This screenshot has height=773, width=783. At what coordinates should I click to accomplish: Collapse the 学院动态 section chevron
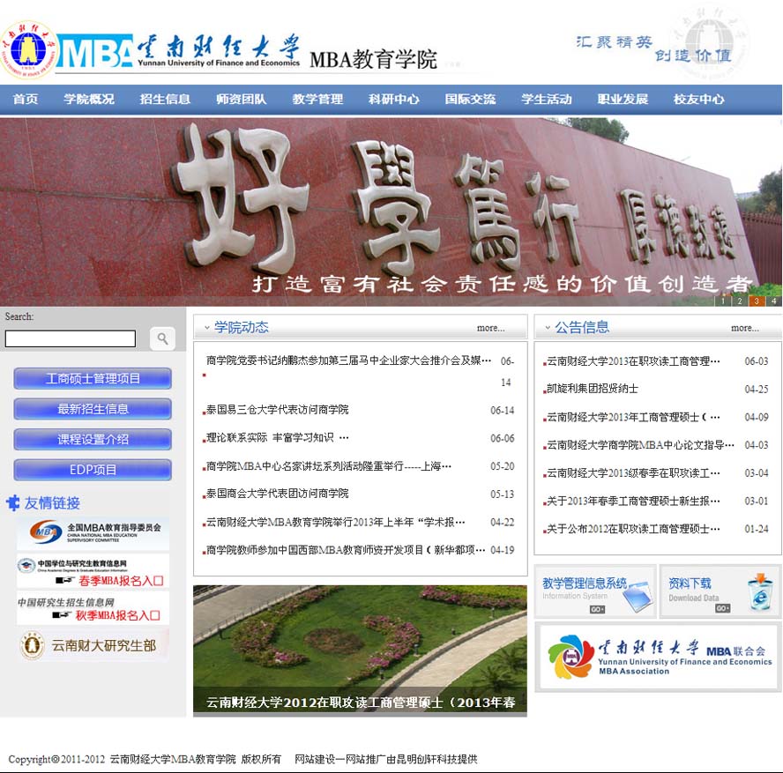click(206, 328)
